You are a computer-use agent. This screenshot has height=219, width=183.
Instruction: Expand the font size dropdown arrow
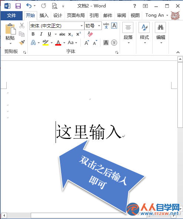coord(99,26)
